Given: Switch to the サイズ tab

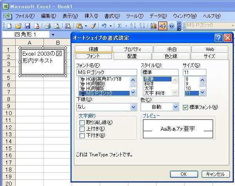Looking at the screenshot, I should [210, 56].
